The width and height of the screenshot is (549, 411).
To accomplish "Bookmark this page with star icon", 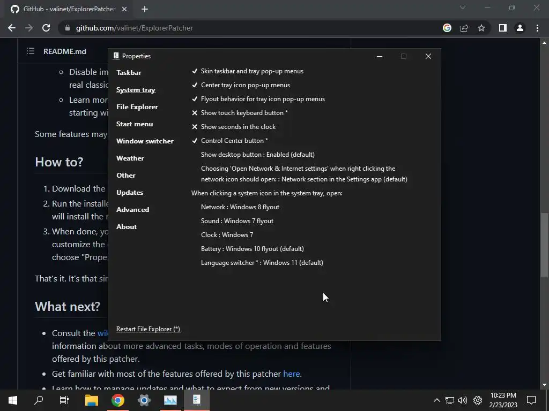I will point(481,28).
